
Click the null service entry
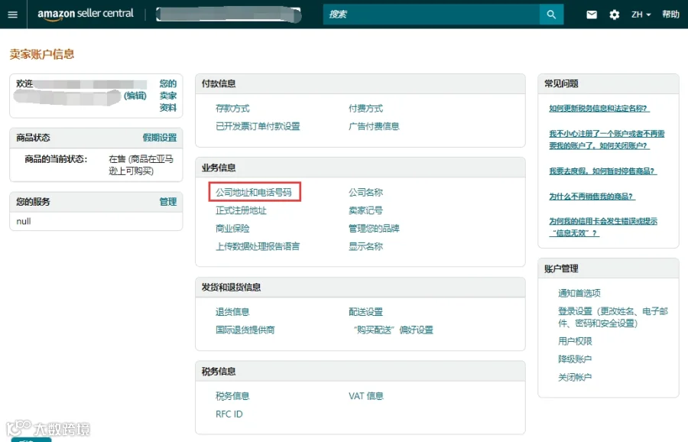(24, 221)
